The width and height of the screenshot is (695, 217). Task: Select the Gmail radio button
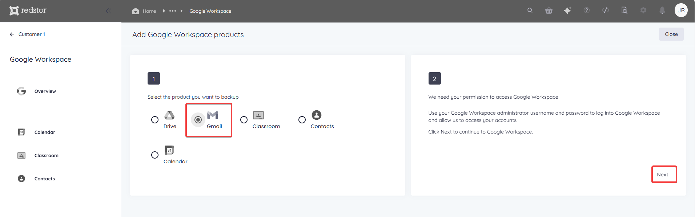click(x=198, y=120)
